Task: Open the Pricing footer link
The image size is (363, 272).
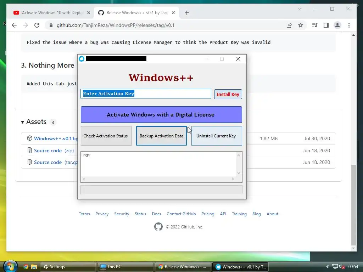Action: pos(208,214)
